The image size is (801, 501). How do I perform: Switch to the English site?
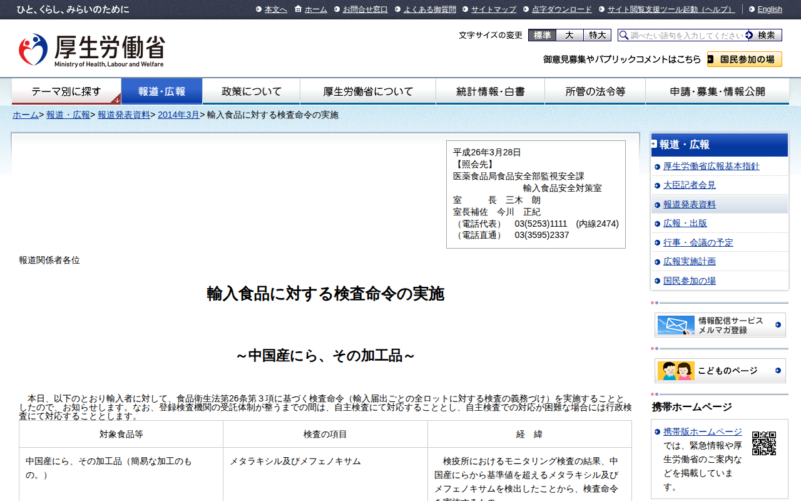pyautogui.click(x=769, y=9)
